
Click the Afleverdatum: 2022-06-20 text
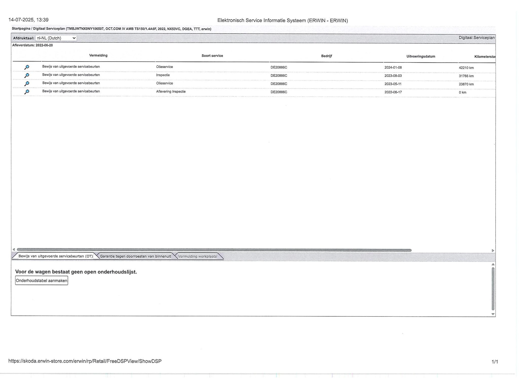coord(32,45)
